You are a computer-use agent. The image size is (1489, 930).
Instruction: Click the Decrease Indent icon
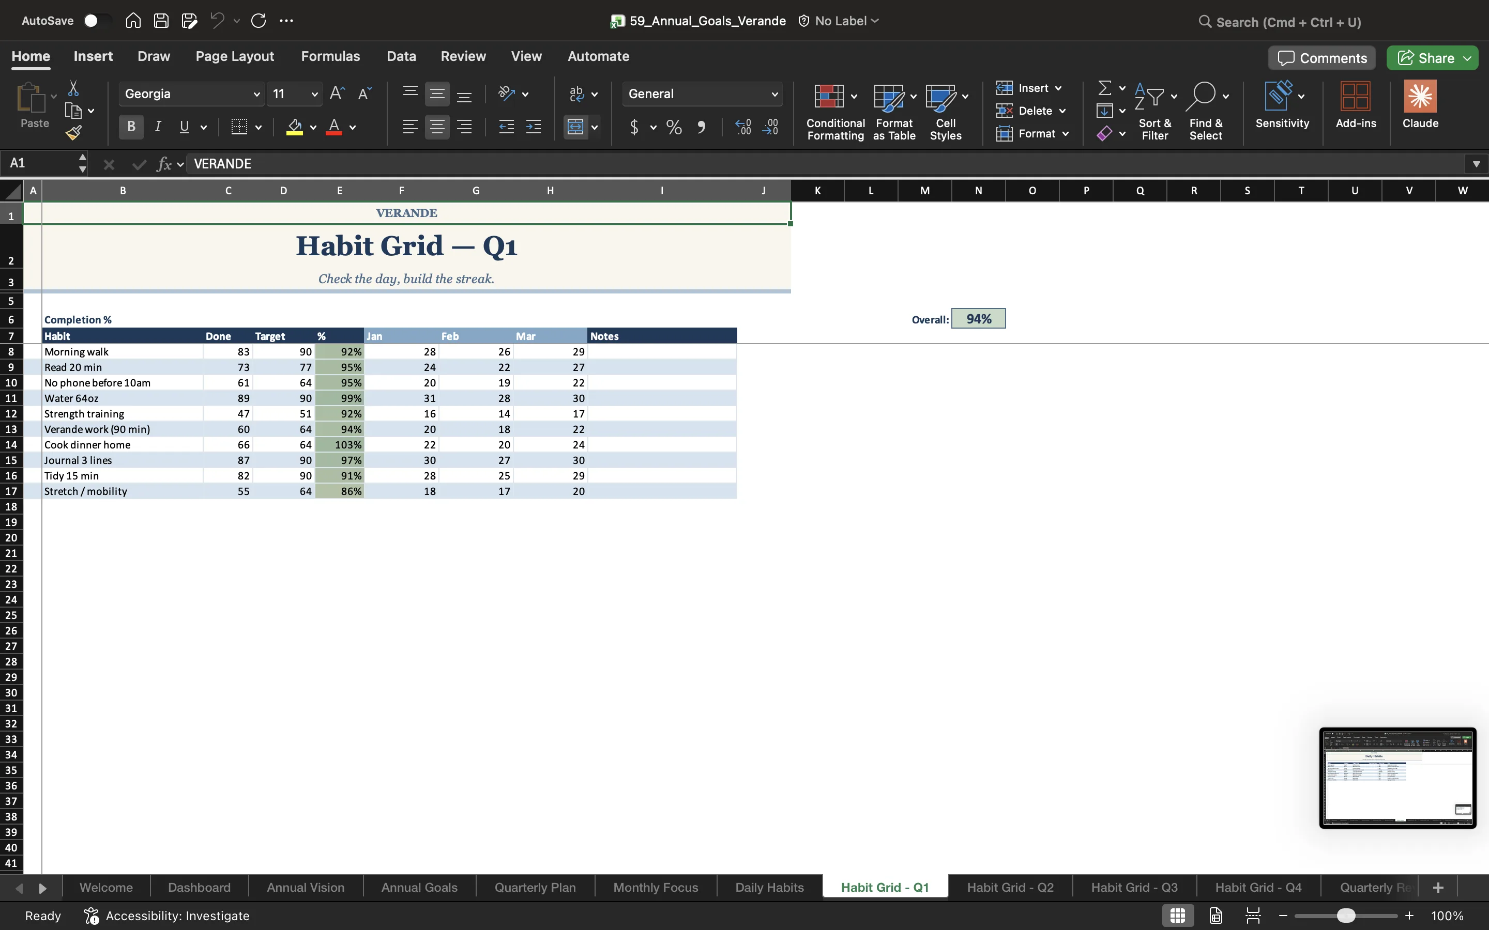(506, 127)
